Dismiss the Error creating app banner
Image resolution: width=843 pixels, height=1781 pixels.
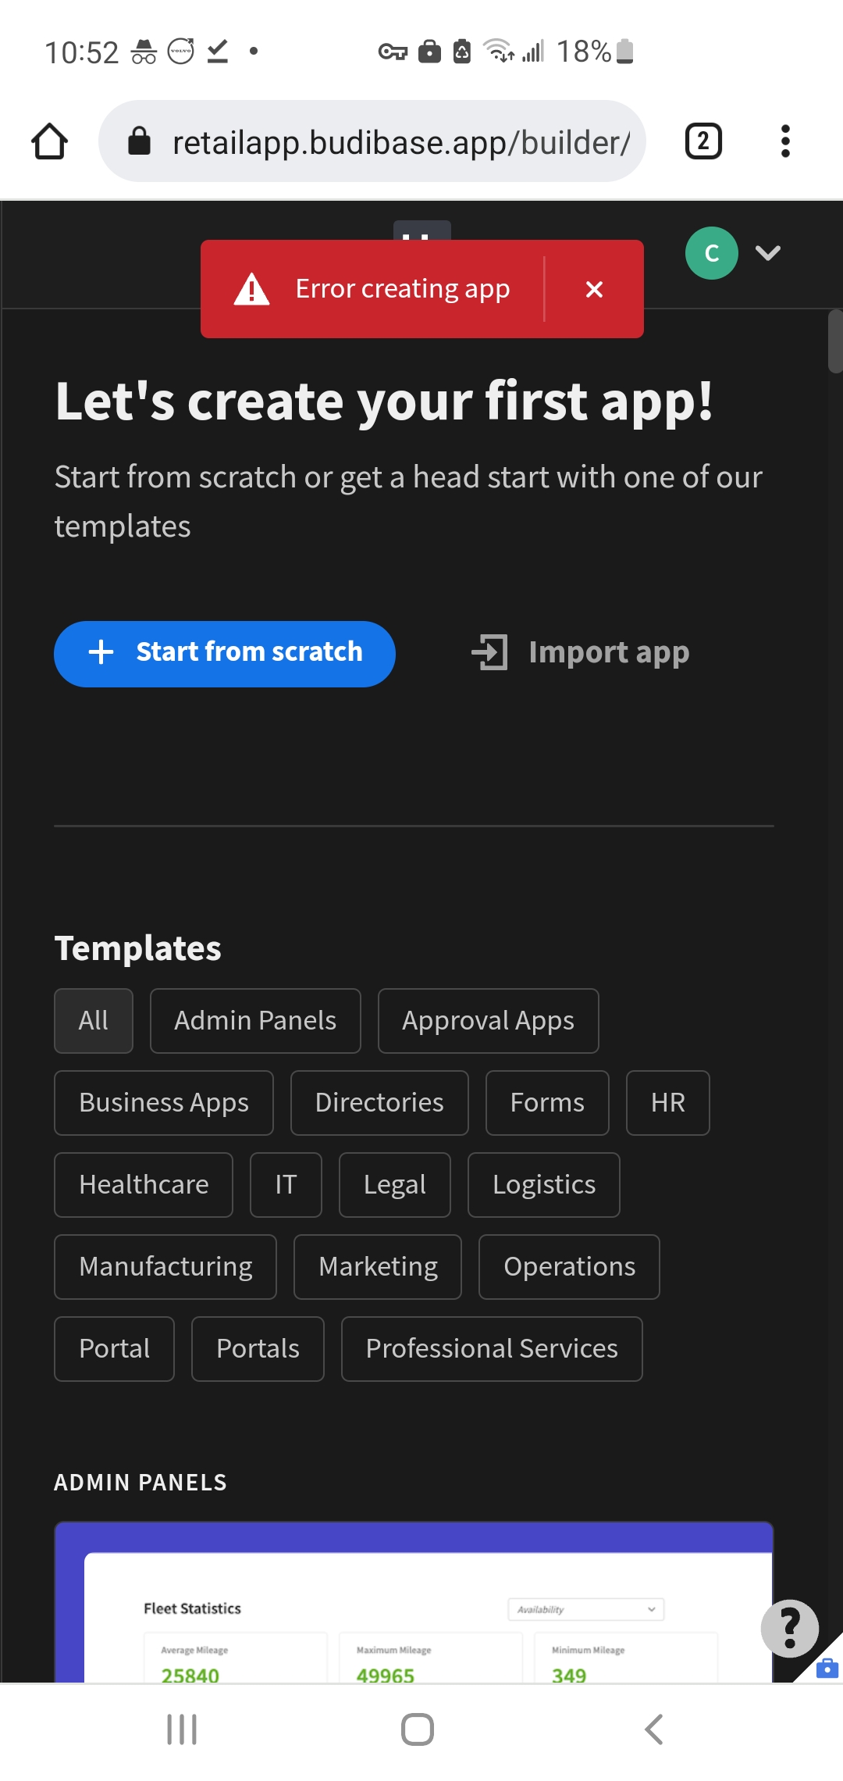(x=594, y=288)
